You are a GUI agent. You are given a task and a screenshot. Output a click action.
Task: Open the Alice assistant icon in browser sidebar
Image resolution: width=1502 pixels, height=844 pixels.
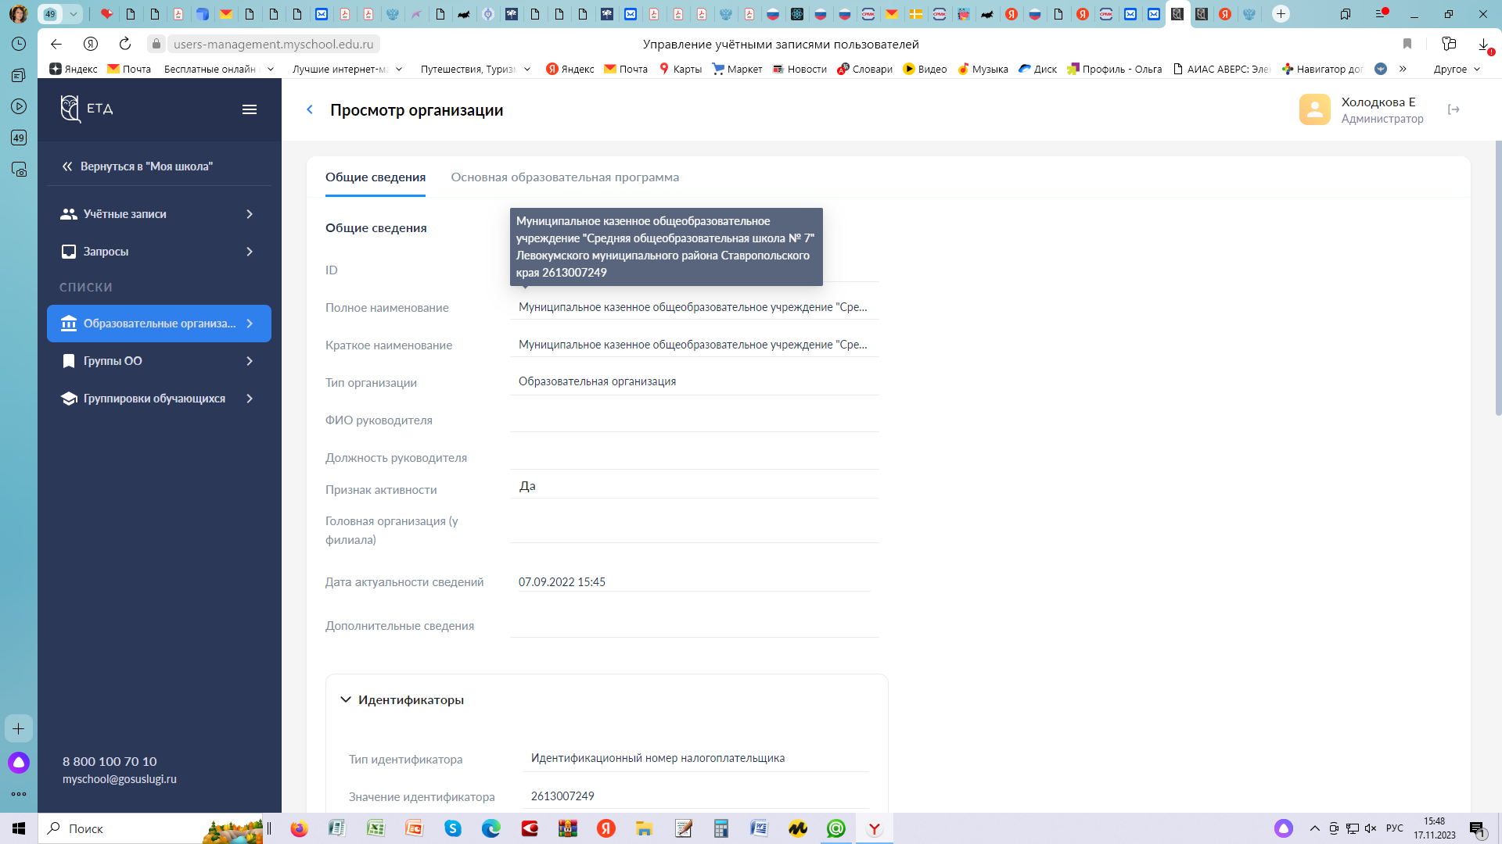click(19, 763)
